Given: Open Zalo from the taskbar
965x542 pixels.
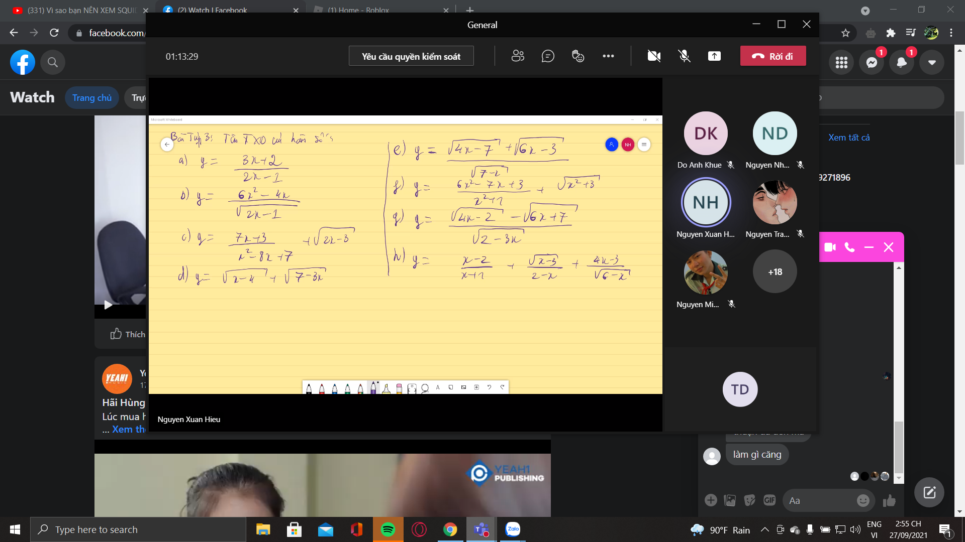Looking at the screenshot, I should tap(513, 529).
